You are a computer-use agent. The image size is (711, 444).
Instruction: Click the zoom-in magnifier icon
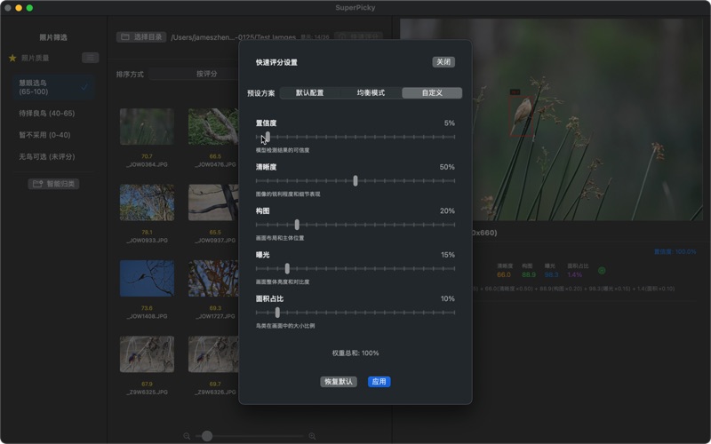(x=312, y=436)
